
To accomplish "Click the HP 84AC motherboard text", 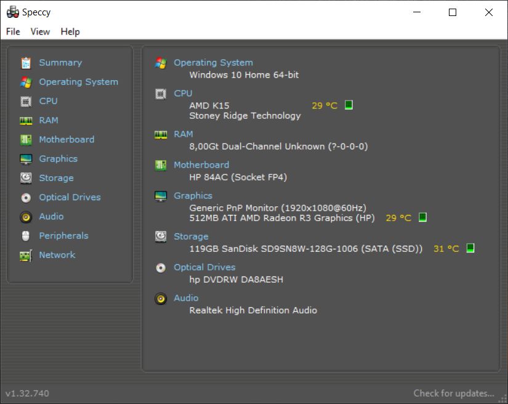I will point(238,177).
